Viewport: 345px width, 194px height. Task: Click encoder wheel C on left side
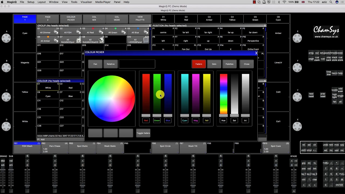(x=6, y=97)
